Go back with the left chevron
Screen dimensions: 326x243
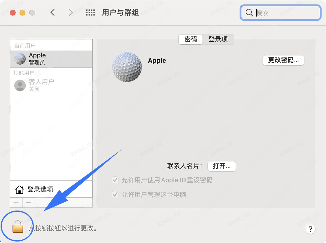pos(53,12)
